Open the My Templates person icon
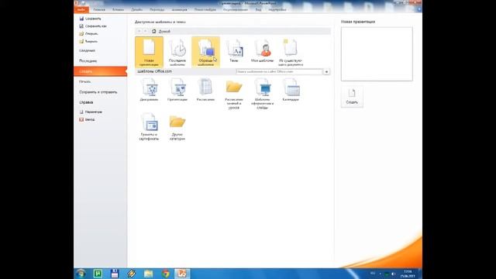Viewport: 496px width, 279px height. point(262,50)
